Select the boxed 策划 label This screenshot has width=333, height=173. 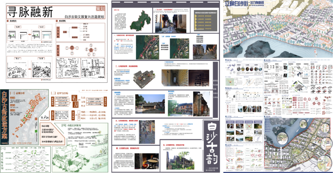click(x=101, y=8)
